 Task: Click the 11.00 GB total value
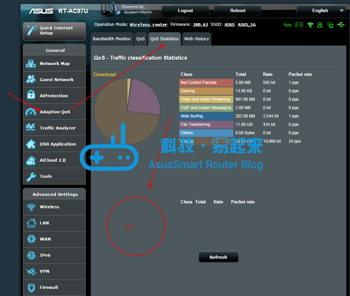244,125
